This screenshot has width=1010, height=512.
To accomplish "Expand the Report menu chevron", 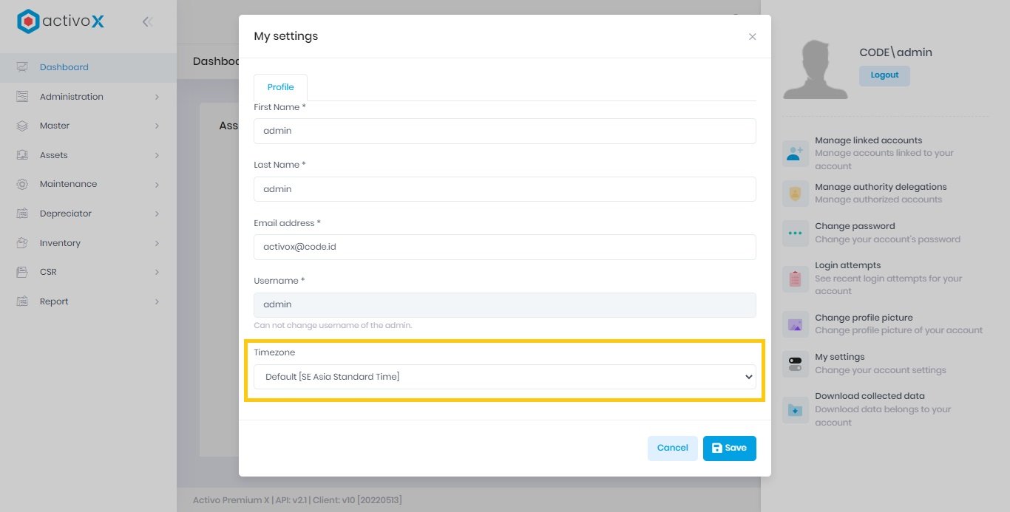I will (x=157, y=301).
